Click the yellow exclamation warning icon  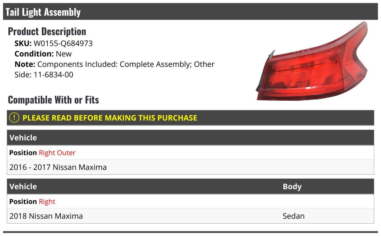(14, 118)
